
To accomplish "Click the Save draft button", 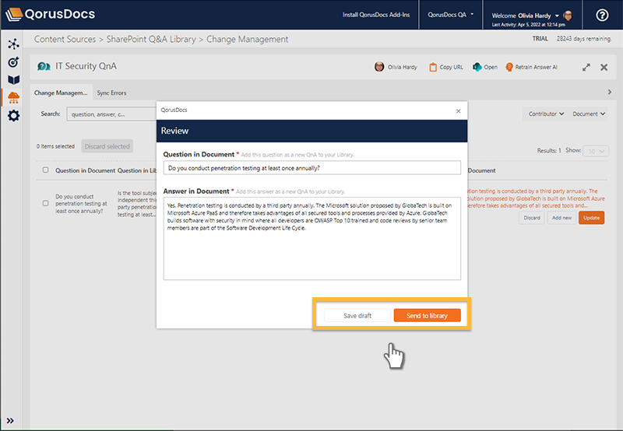I will pos(356,315).
